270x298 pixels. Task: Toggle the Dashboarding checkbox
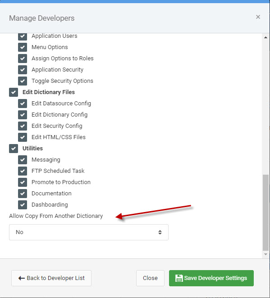coord(23,205)
